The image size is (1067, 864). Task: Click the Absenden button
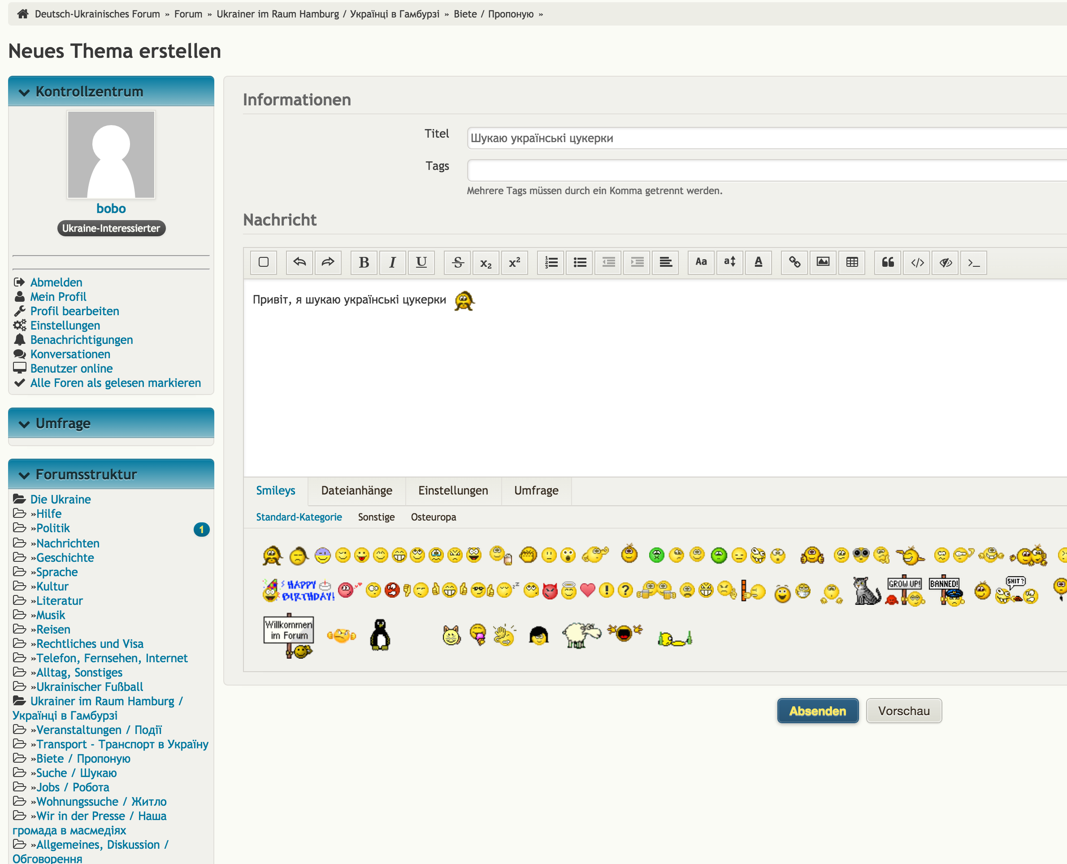pos(818,711)
